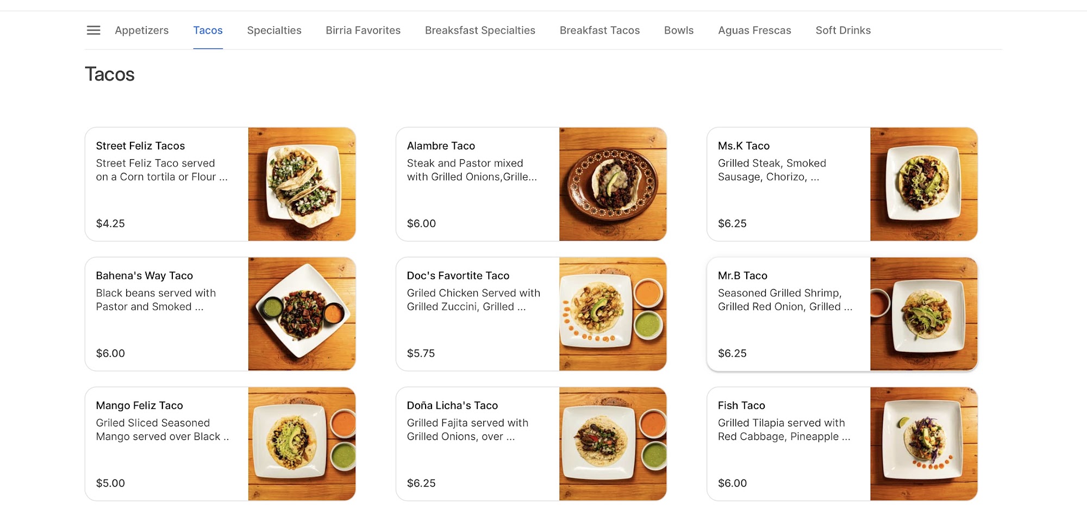Click the Mr.B Taco title

pyautogui.click(x=742, y=276)
